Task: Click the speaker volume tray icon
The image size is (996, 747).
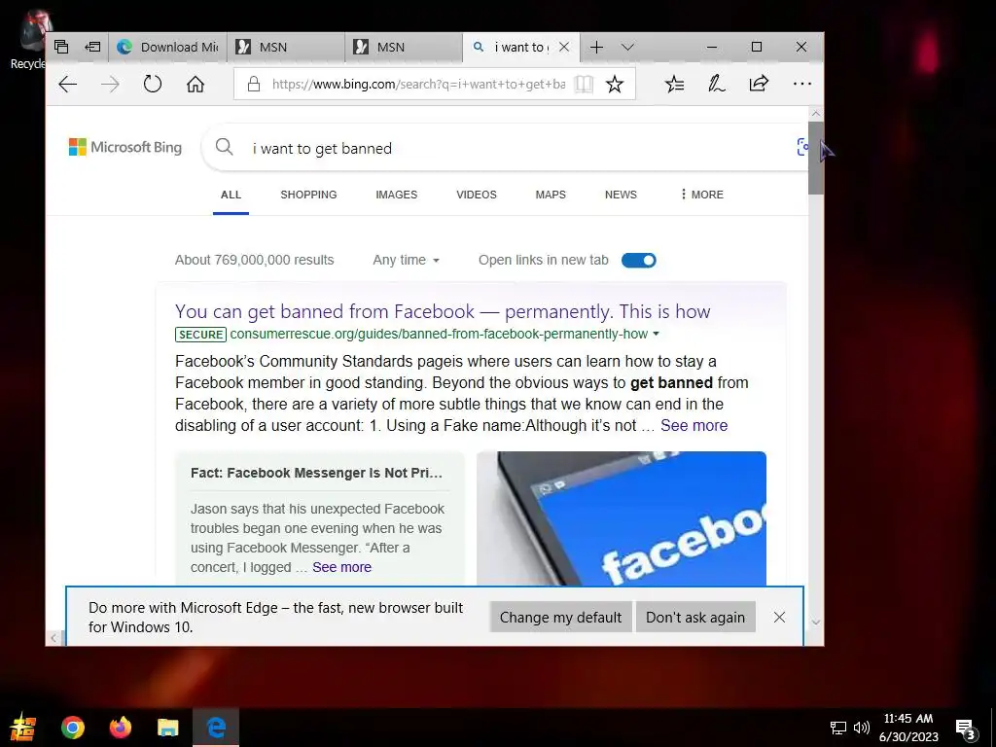Action: tap(862, 728)
